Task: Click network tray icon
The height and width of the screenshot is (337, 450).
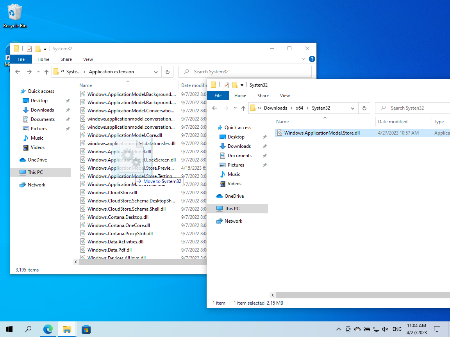Action: tap(376, 329)
